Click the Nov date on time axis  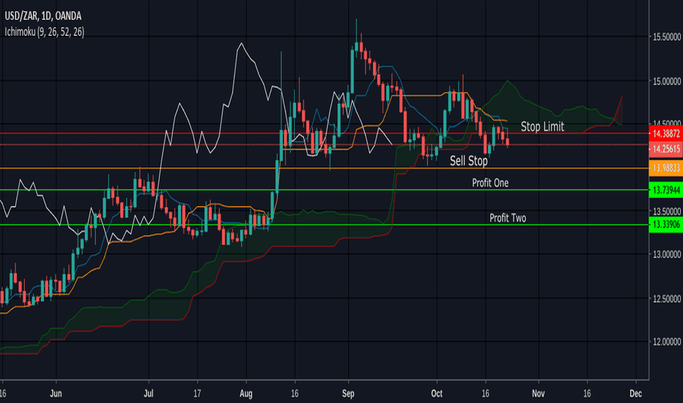(539, 393)
